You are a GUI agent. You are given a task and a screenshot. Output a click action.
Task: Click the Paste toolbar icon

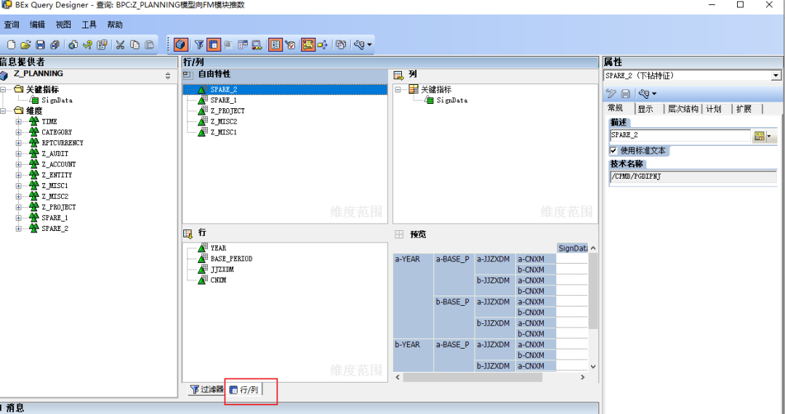(x=149, y=45)
